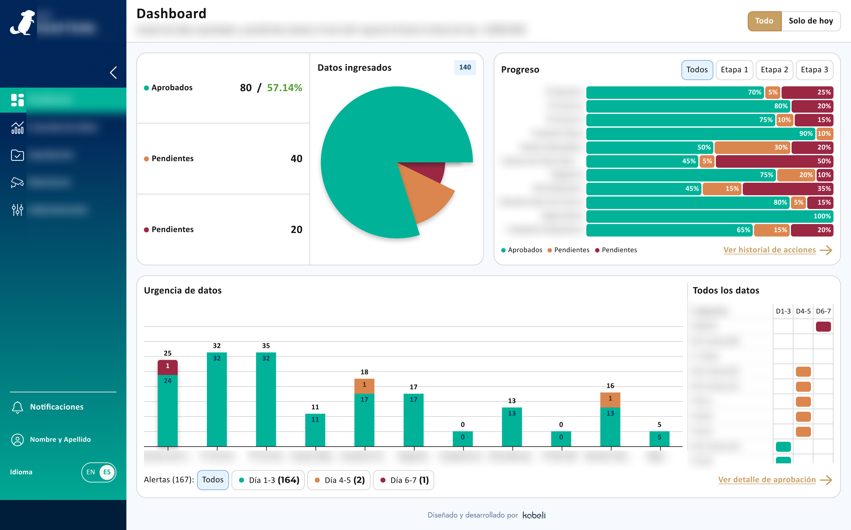The image size is (851, 530).
Task: Filter alerts by Día 1-3 (164)
Action: pos(268,480)
